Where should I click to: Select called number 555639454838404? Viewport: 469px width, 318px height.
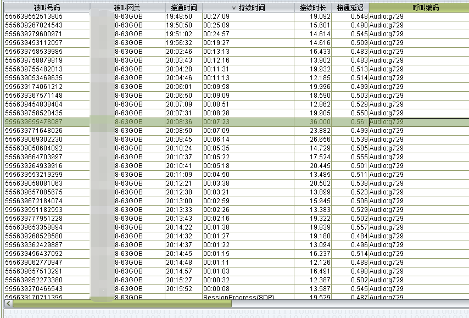click(34, 104)
